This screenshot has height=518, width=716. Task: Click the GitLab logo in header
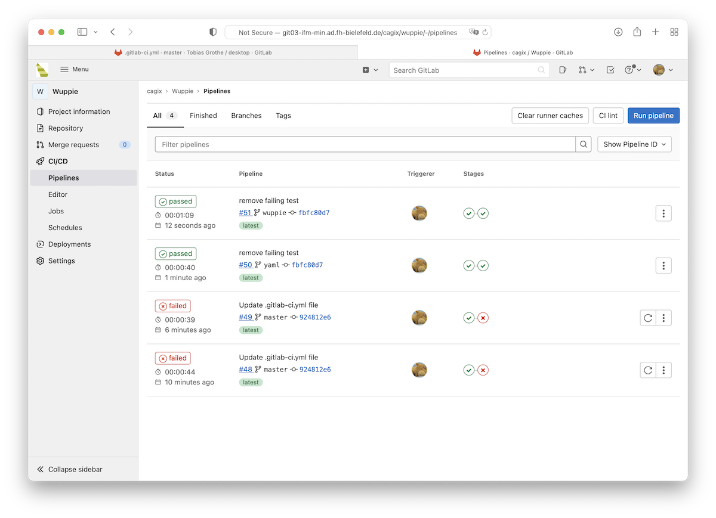point(42,70)
